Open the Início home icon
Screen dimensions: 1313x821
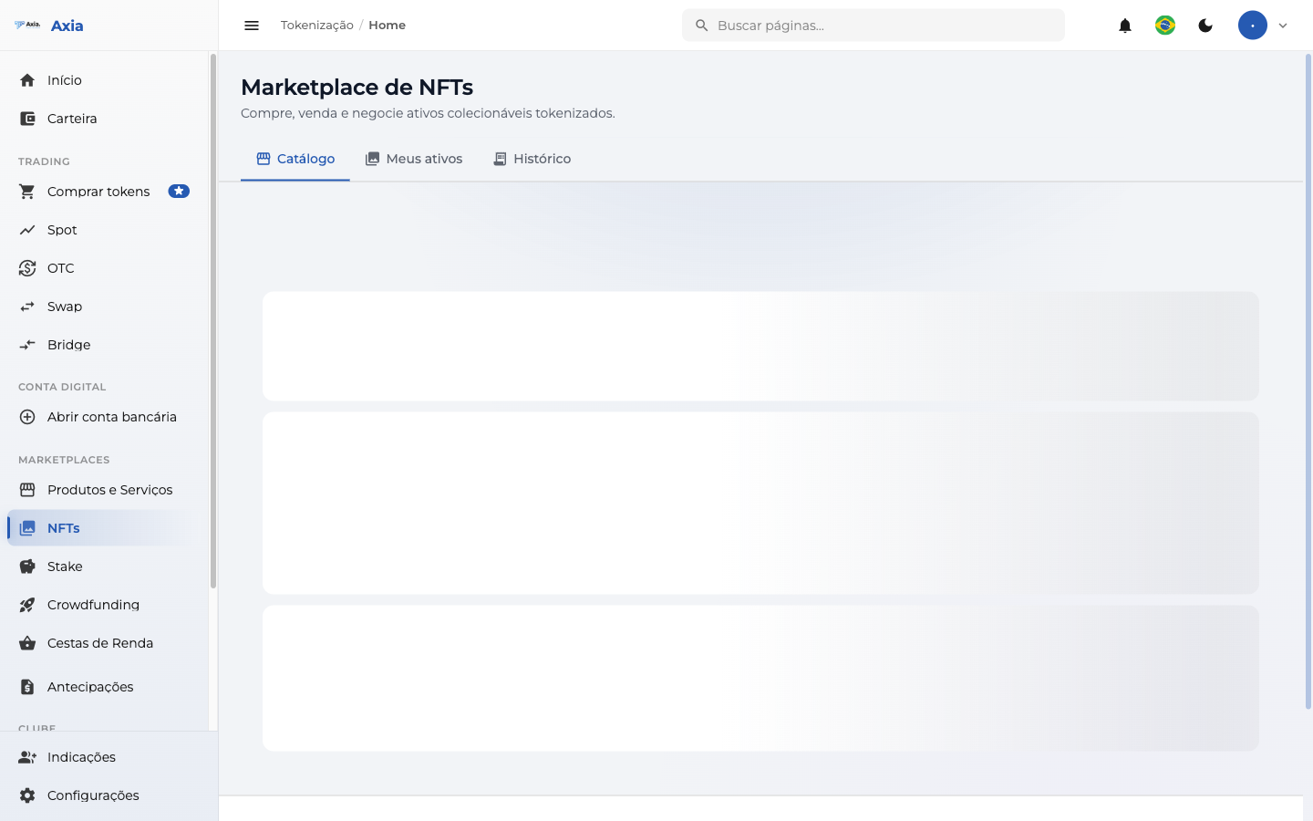click(27, 80)
